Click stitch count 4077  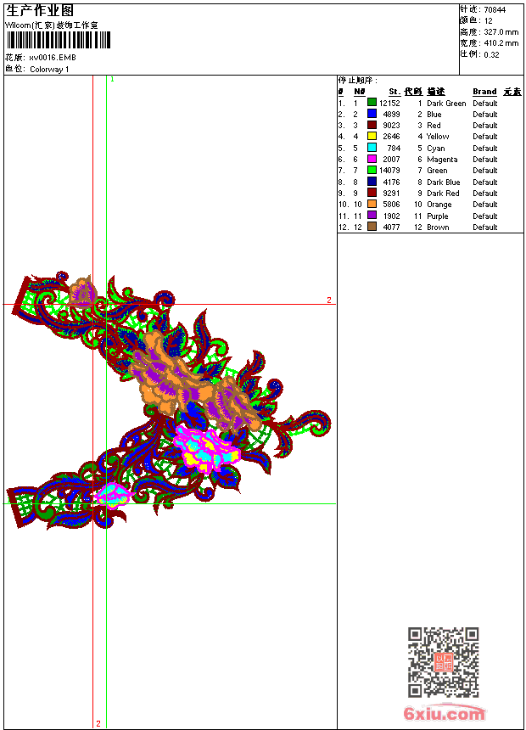tap(391, 227)
